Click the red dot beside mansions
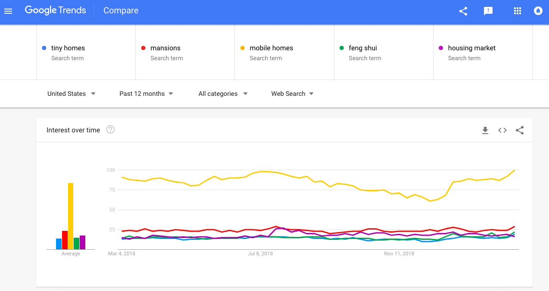This screenshot has width=549, height=291. coord(142,48)
